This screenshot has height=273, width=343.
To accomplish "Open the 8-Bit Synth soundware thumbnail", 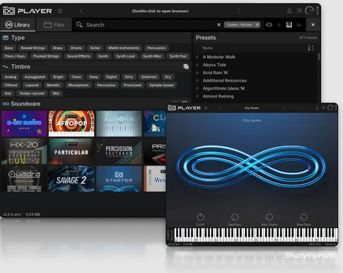I will point(24,123).
